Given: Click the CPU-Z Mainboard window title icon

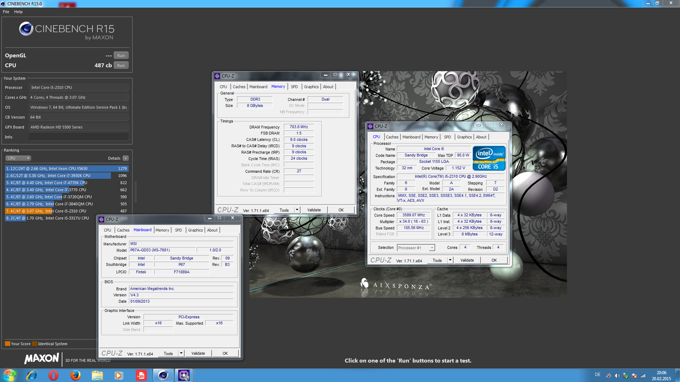Looking at the screenshot, I should point(101,219).
